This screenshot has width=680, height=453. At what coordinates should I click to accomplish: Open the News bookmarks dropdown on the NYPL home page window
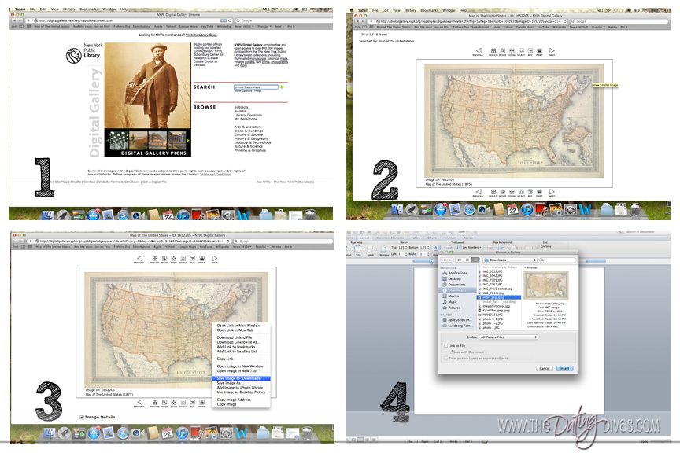pos(244,27)
